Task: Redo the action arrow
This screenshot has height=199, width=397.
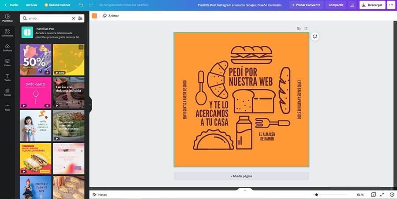Action: click(x=91, y=5)
